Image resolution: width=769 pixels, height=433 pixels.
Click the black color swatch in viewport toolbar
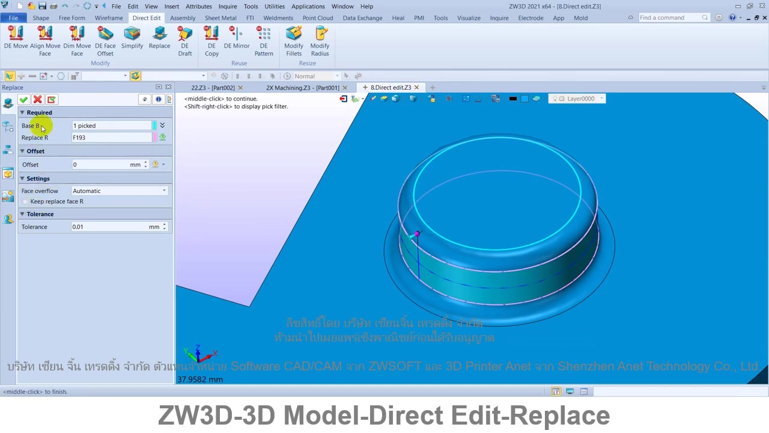coord(512,99)
